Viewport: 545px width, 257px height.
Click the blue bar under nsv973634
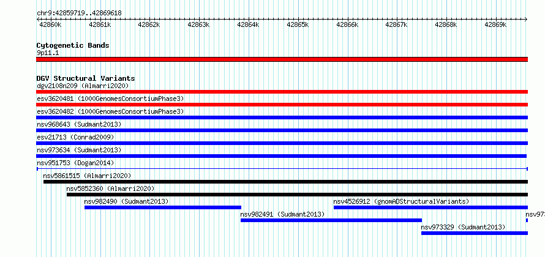[282, 156]
